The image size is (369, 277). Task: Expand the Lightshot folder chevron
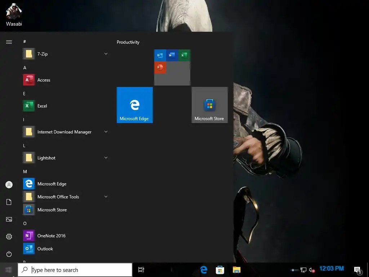pos(106,158)
